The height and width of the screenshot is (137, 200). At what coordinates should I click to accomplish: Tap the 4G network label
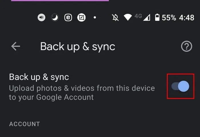point(138,16)
